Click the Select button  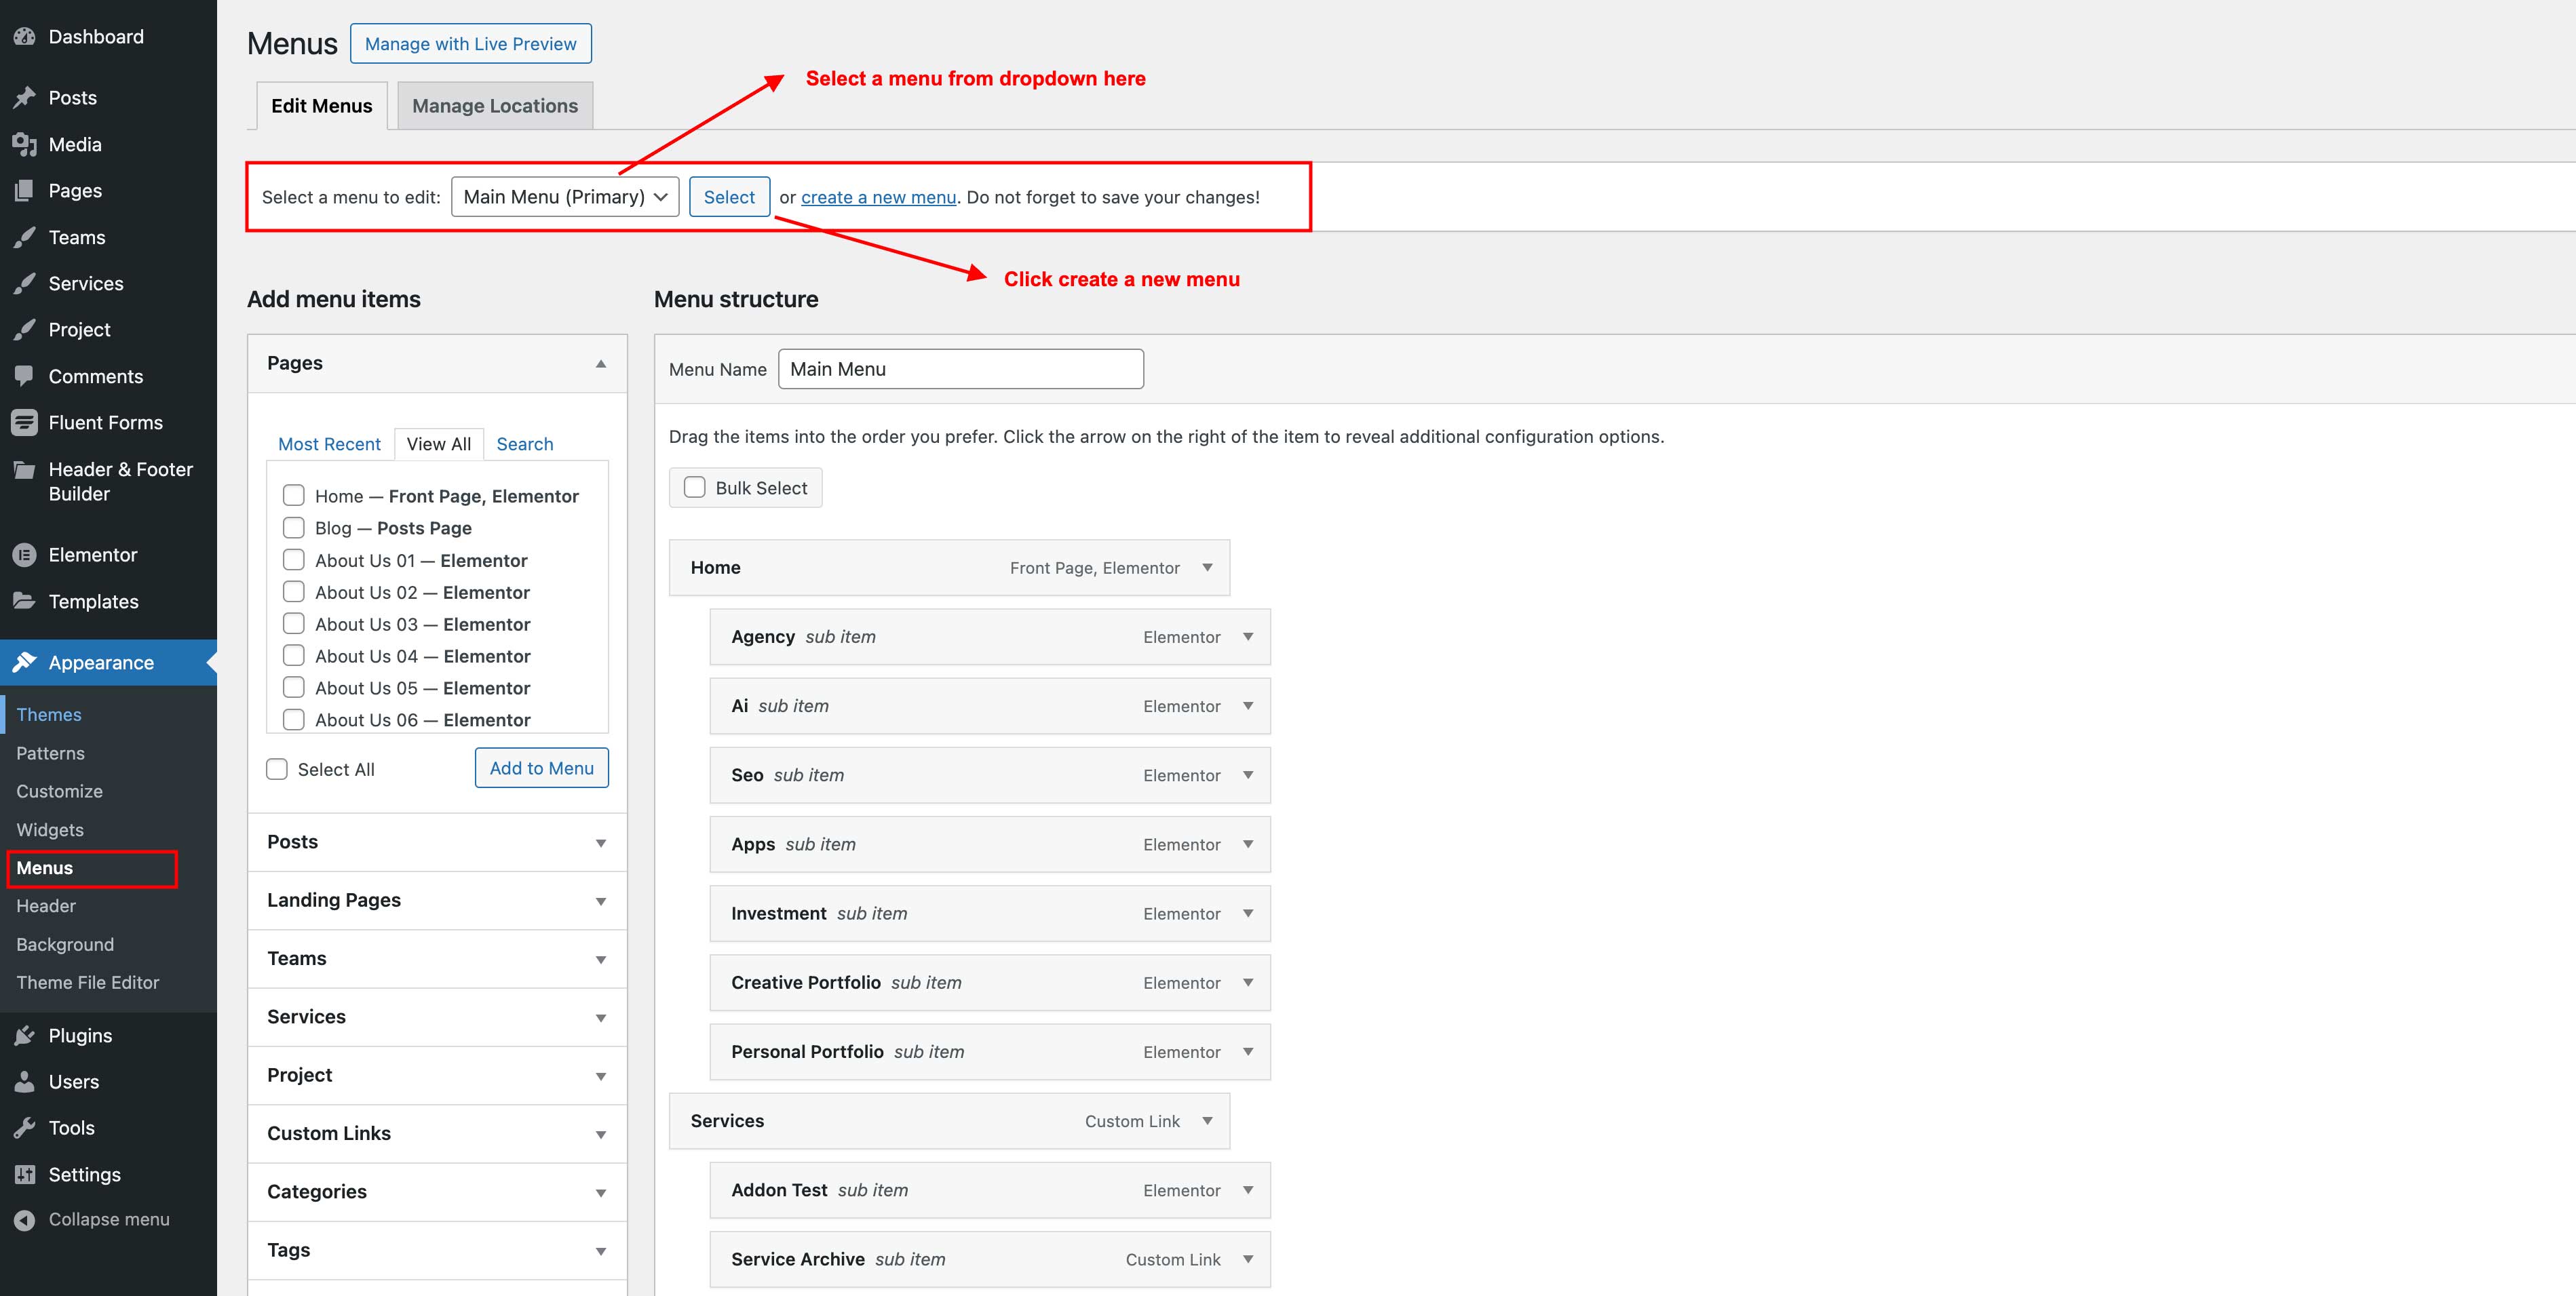tap(729, 197)
